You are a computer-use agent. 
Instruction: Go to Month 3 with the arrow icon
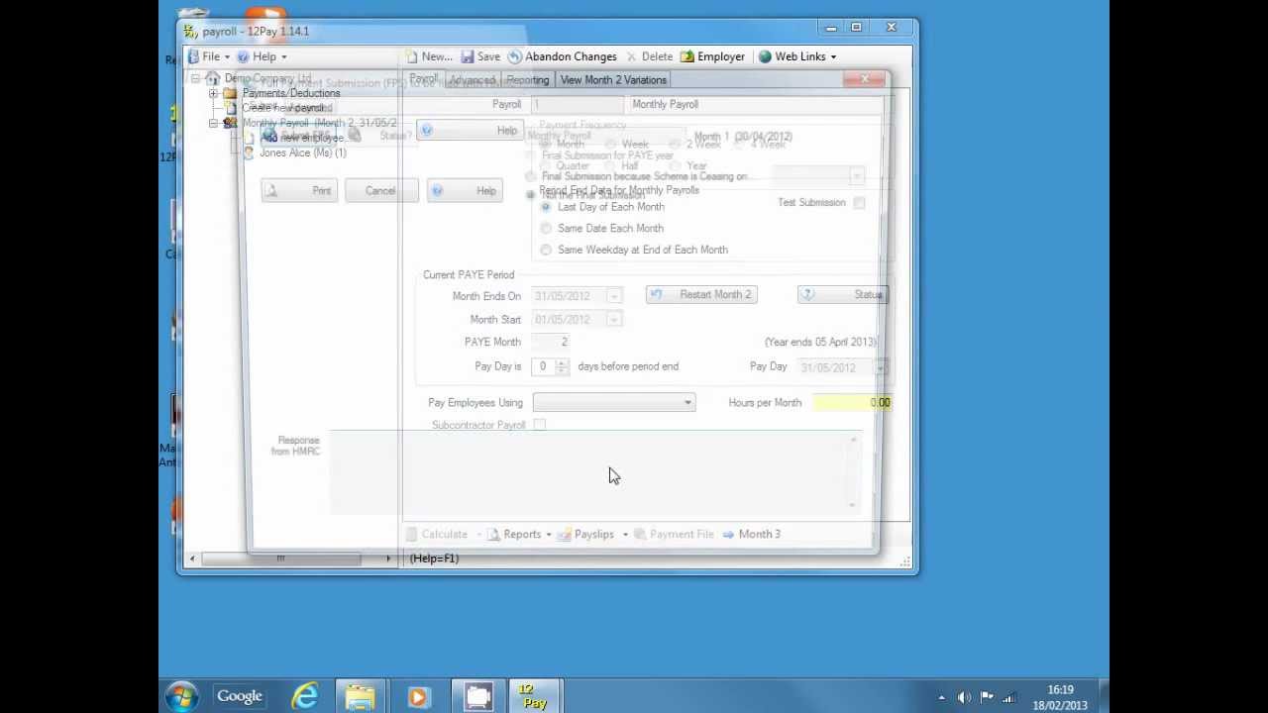[x=728, y=534]
